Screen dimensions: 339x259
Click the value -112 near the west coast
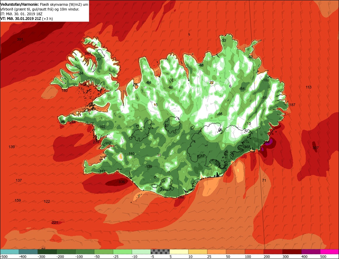click(107, 143)
